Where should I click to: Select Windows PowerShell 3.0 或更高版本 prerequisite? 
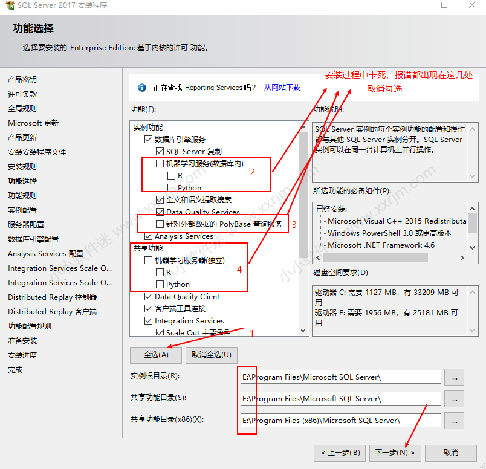point(390,233)
